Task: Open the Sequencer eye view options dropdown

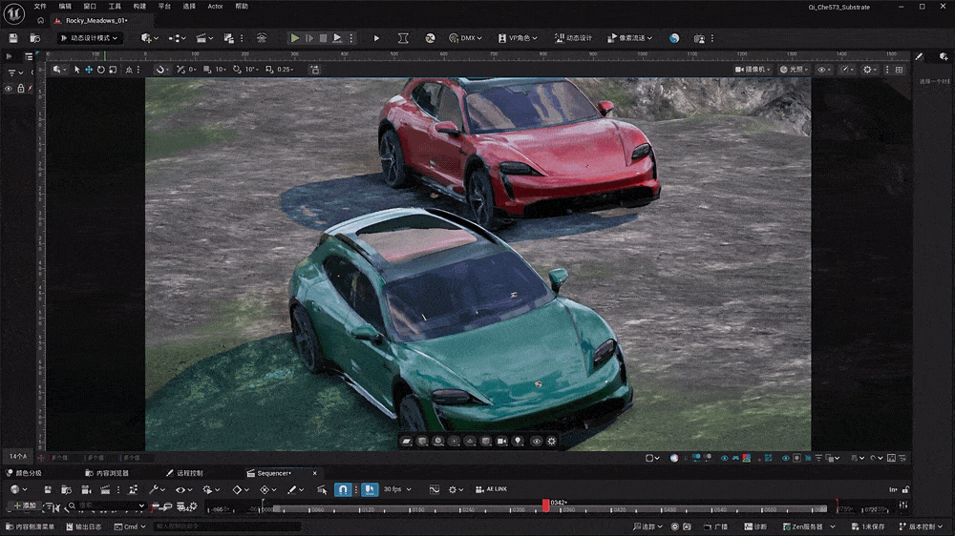Action: [x=183, y=489]
